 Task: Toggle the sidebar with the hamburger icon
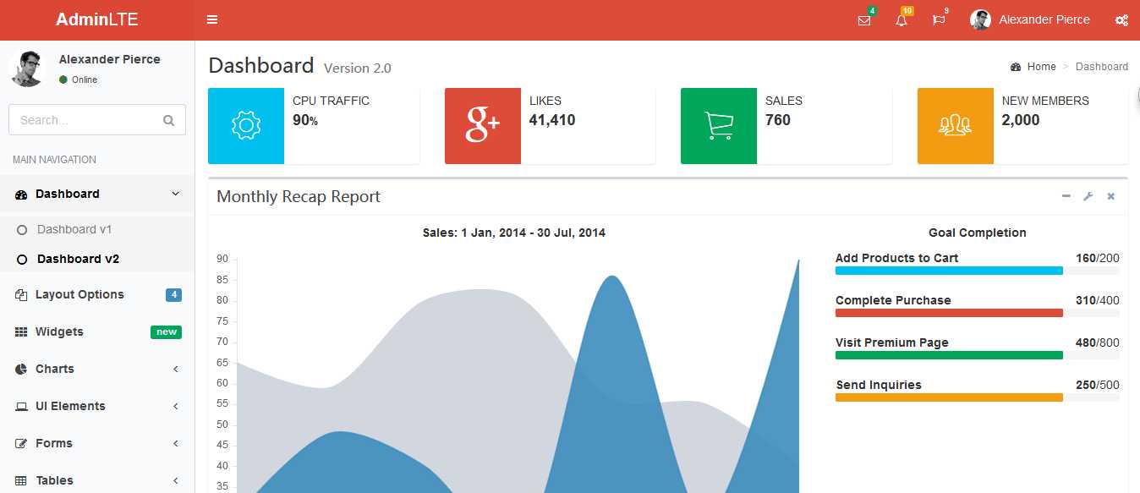(212, 19)
